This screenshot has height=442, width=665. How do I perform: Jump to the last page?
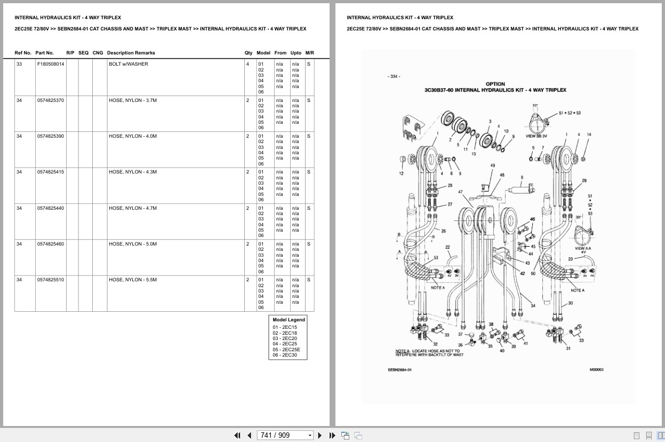tap(332, 435)
